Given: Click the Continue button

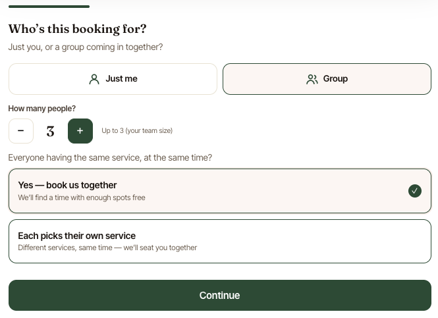Looking at the screenshot, I should pos(220,296).
